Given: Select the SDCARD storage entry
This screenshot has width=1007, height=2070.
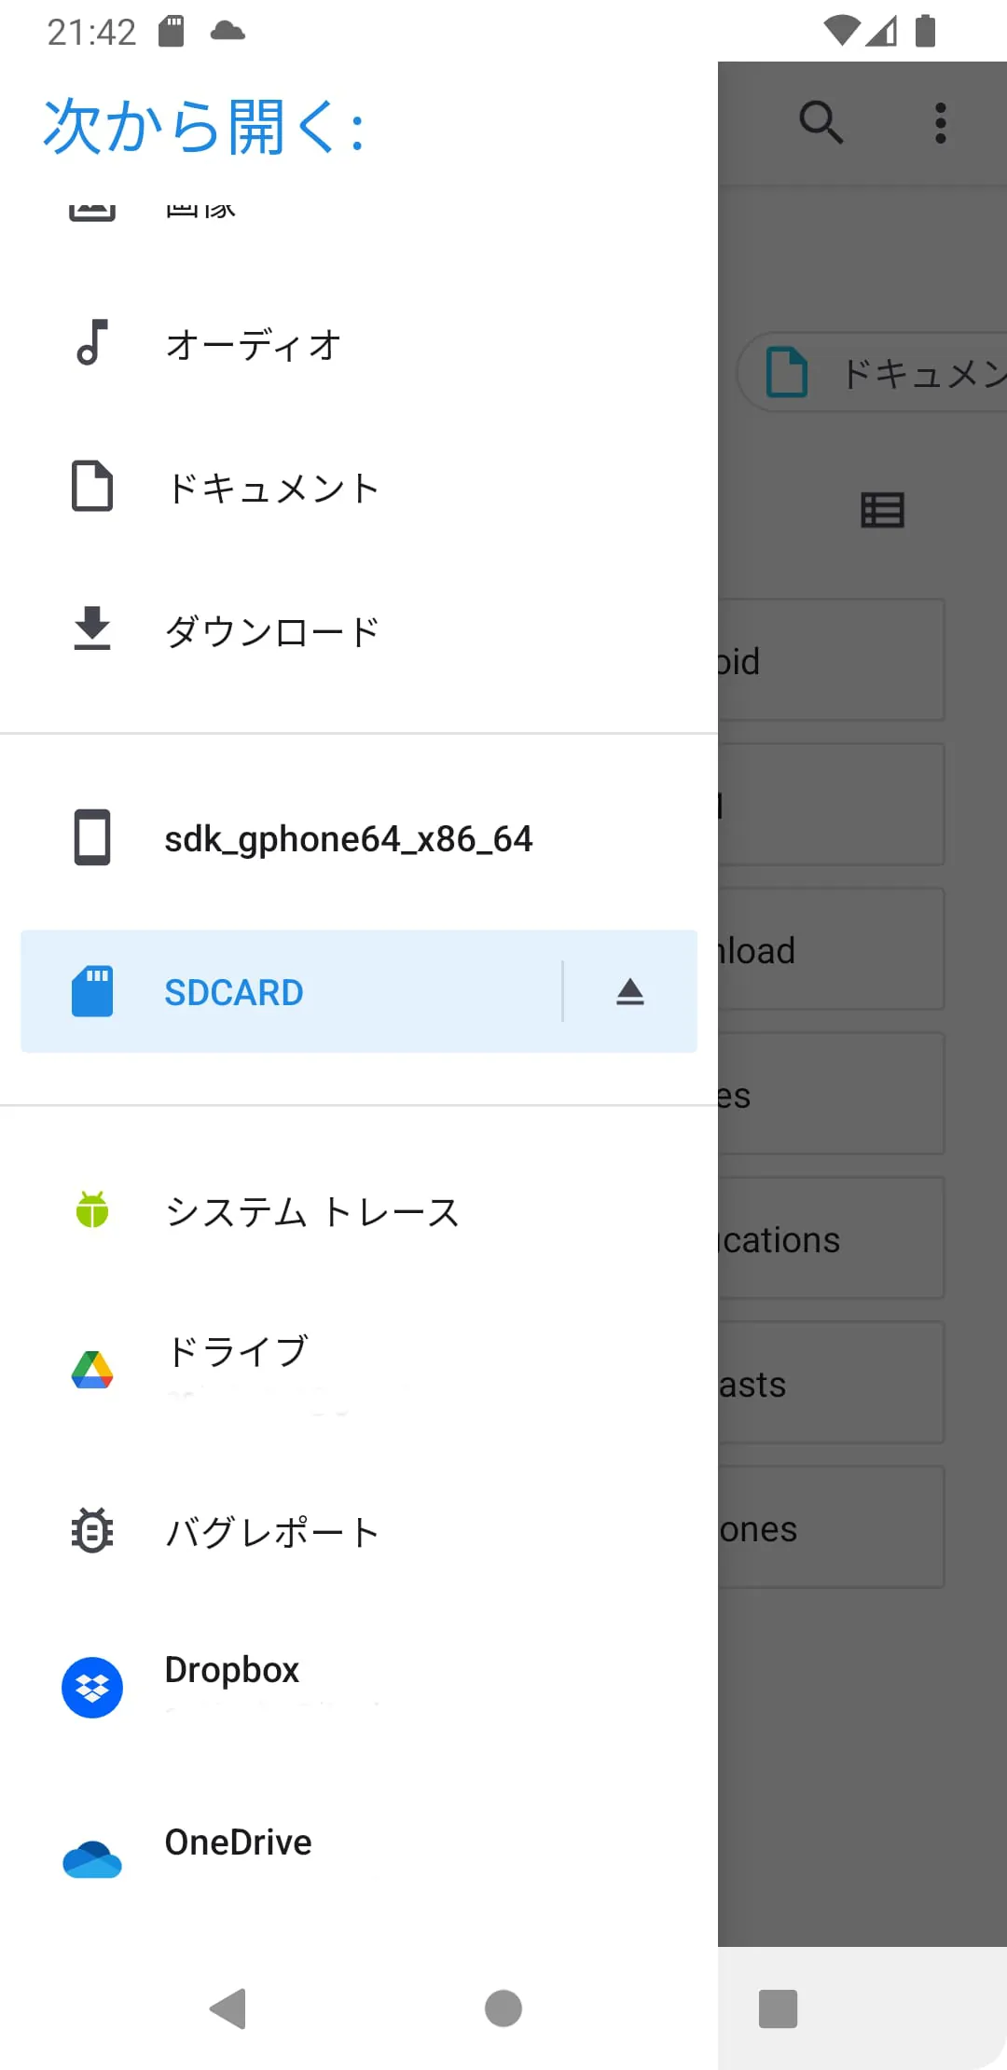Looking at the screenshot, I should (x=233, y=991).
